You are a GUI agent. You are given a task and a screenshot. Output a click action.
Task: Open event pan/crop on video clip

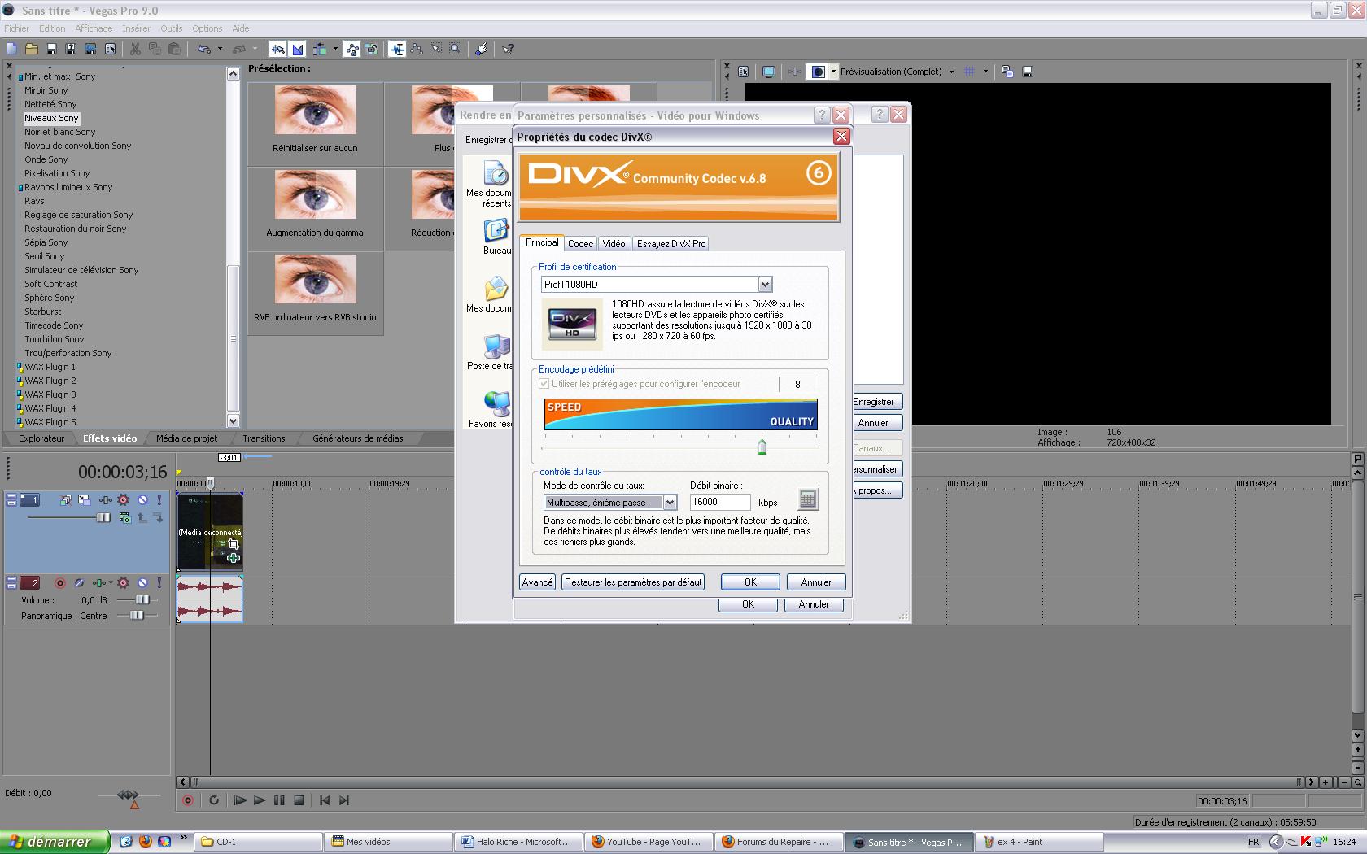[x=234, y=544]
